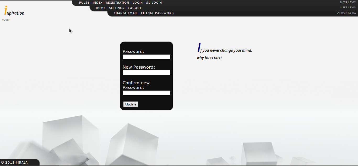The height and width of the screenshot is (166, 358).
Task: Open the SETTINGS menu item
Action: (x=116, y=8)
